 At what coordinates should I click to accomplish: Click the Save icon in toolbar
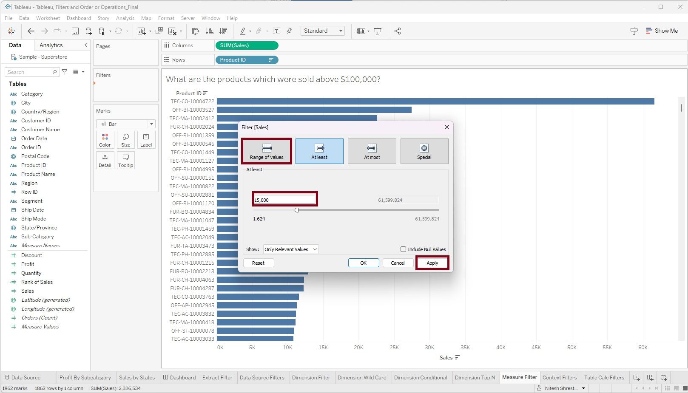point(75,31)
